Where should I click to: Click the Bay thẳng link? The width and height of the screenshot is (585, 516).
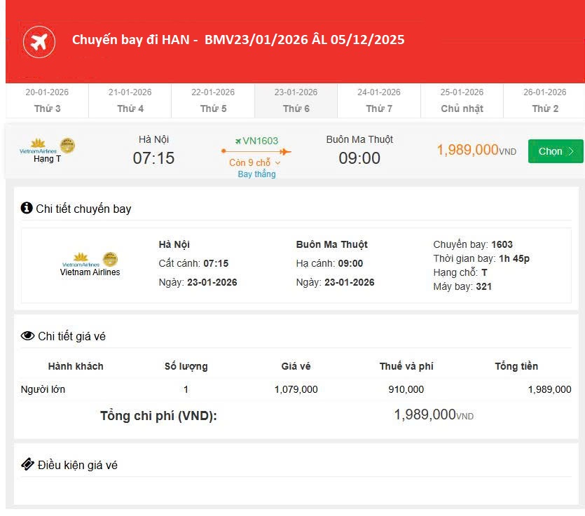pos(256,174)
